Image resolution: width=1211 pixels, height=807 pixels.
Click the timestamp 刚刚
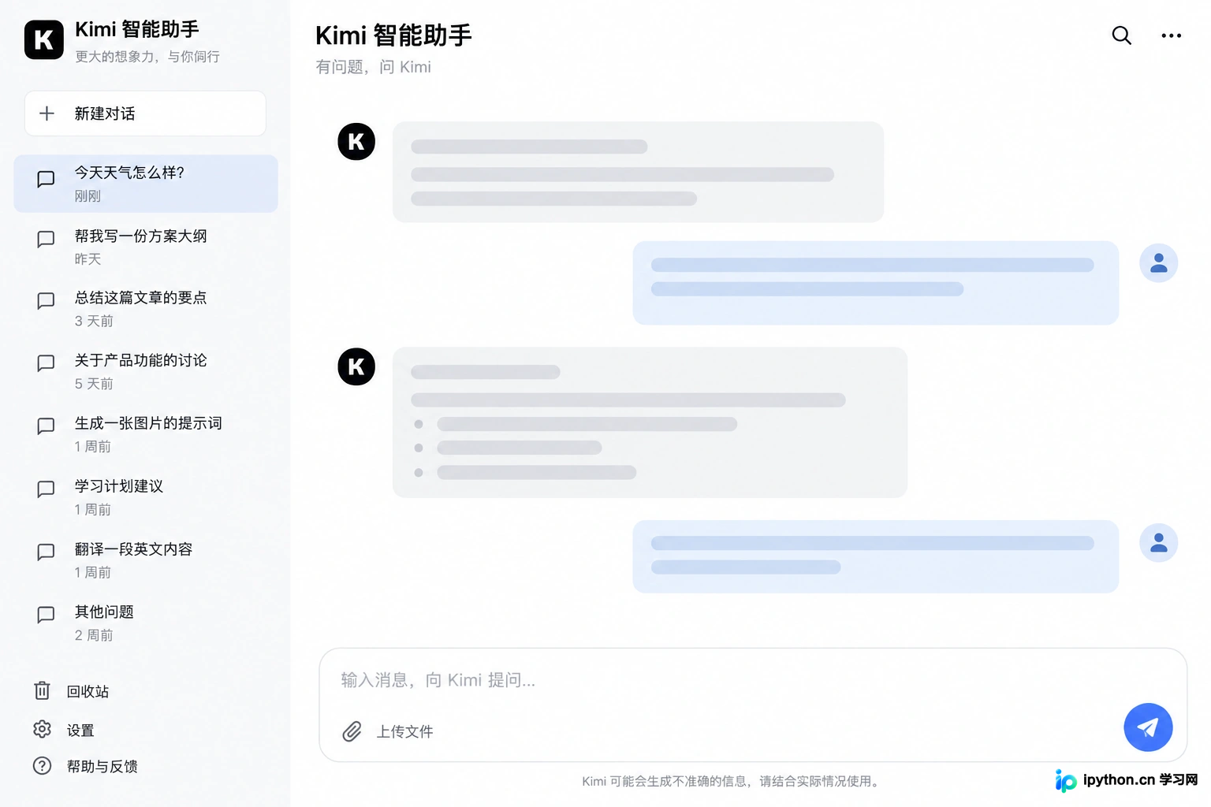pos(88,196)
